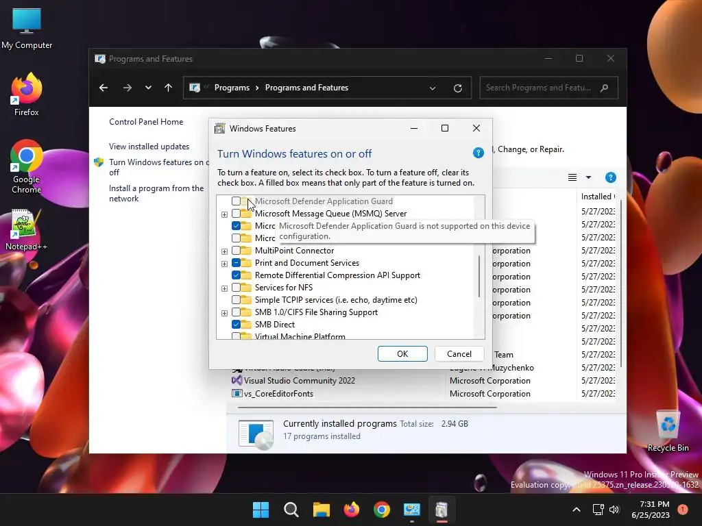Image resolution: width=702 pixels, height=526 pixels.
Task: Go up one level in Control Panel
Action: coord(169,88)
